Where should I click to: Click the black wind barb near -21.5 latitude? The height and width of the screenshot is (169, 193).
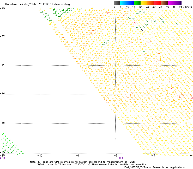tap(142, 30)
